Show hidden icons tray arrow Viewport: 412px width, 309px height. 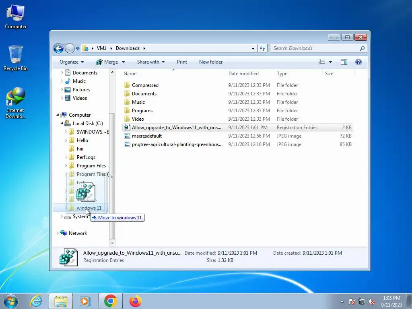[342, 301]
